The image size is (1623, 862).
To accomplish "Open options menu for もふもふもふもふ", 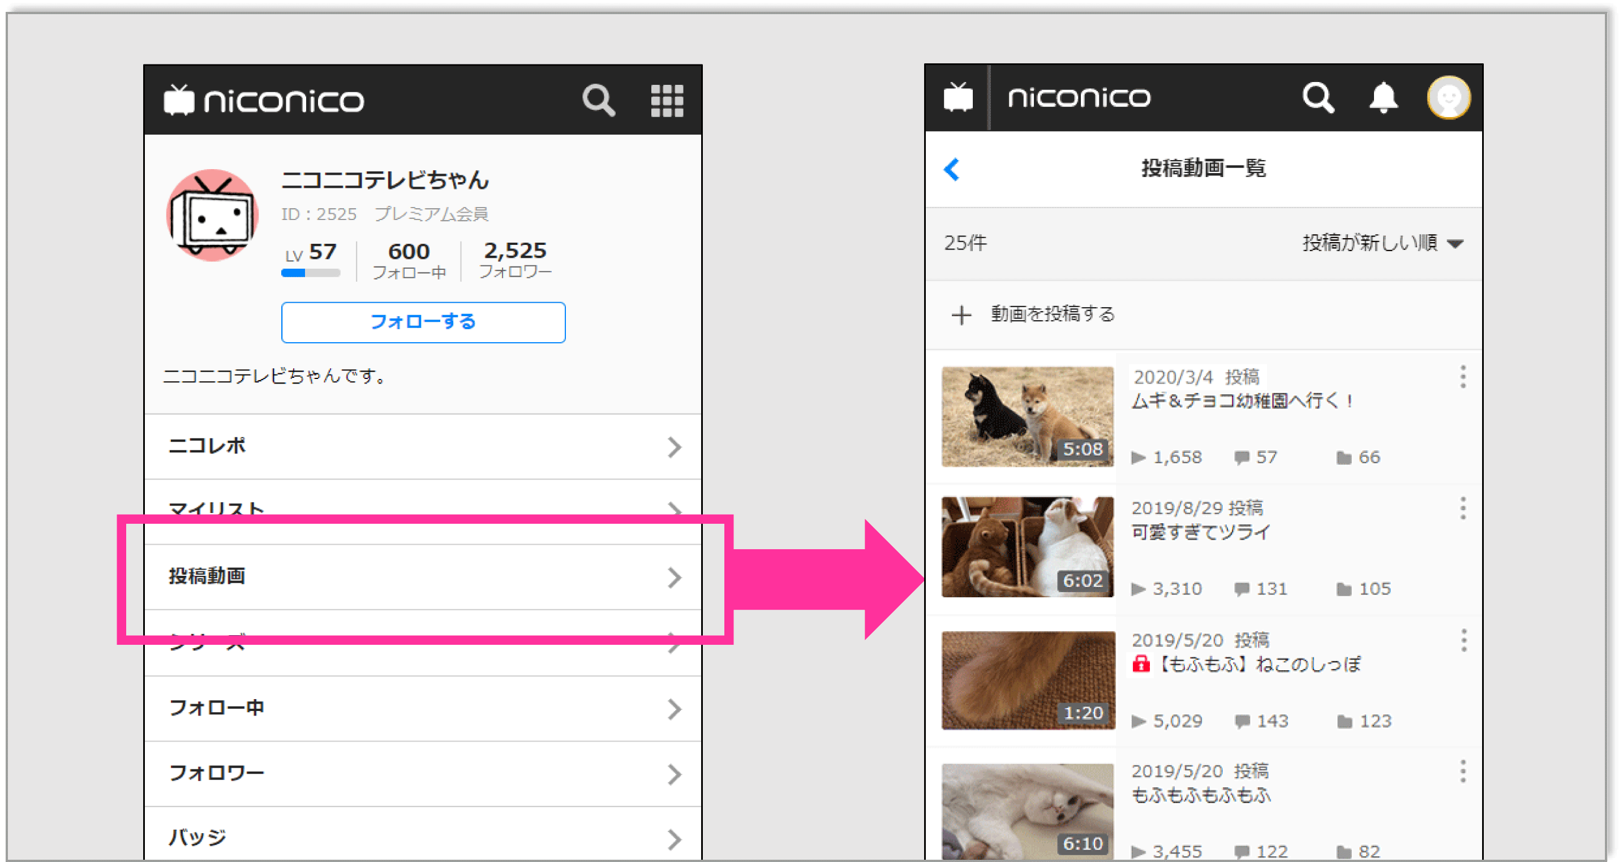I will pos(1463,772).
